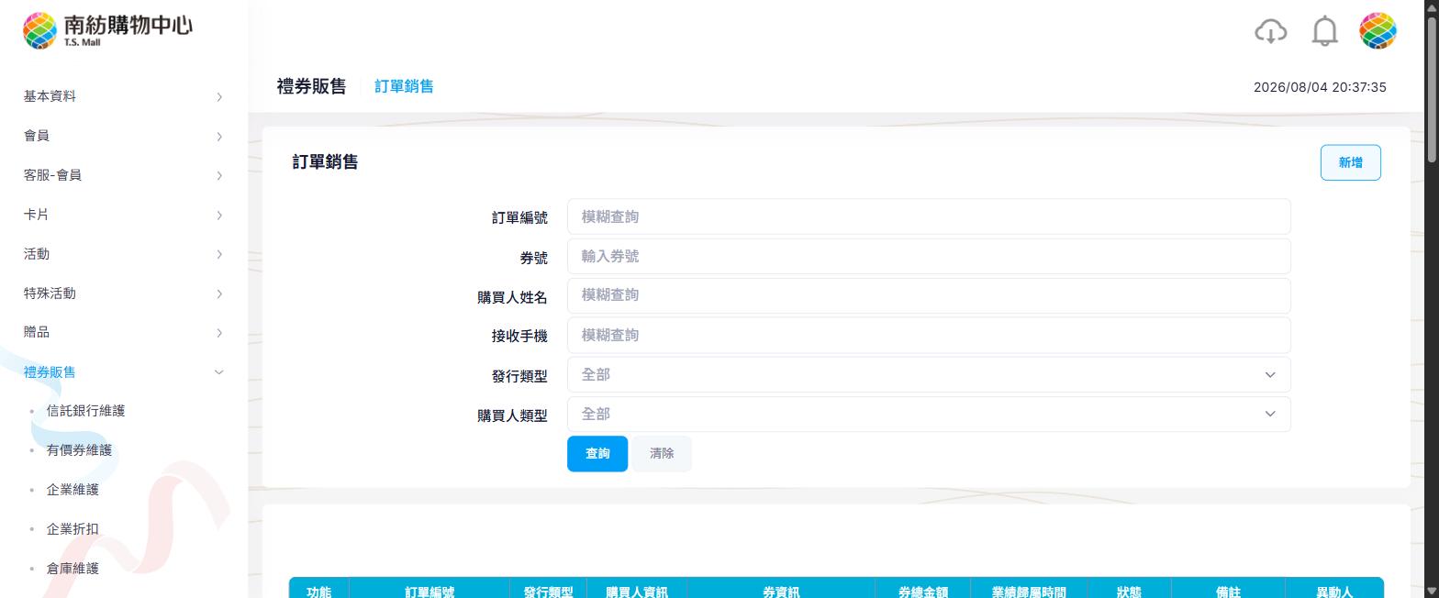The image size is (1439, 598).
Task: Click the 券總金額 column header
Action: pyautogui.click(x=922, y=590)
